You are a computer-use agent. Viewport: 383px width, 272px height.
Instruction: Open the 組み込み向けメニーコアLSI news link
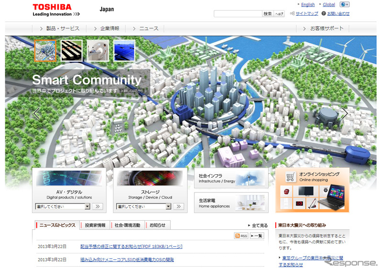point(127,260)
